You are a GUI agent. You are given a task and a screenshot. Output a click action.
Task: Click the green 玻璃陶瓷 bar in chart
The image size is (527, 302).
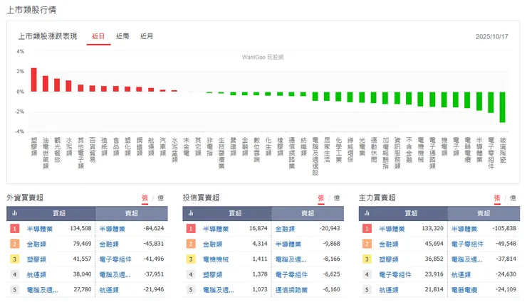click(503, 107)
